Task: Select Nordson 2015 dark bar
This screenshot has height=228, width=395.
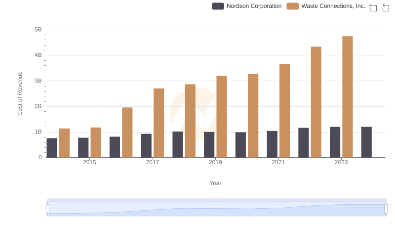Action: (x=83, y=148)
